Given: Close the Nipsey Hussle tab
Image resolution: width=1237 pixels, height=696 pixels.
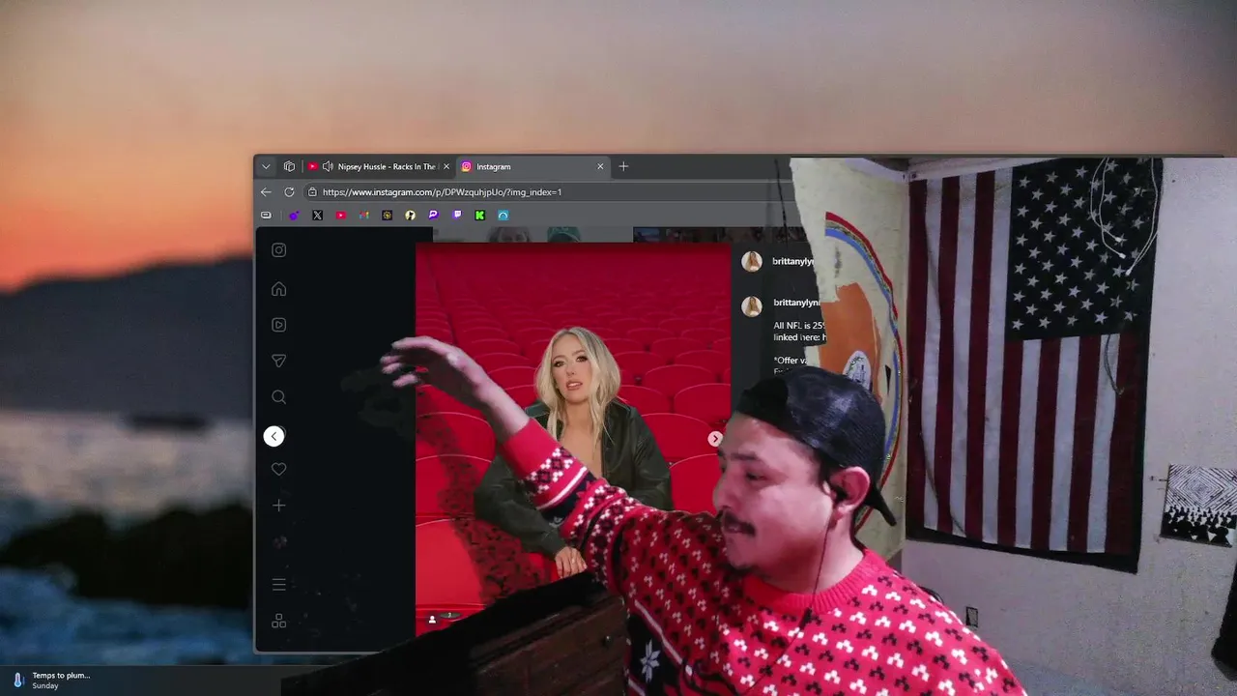Looking at the screenshot, I should [446, 166].
